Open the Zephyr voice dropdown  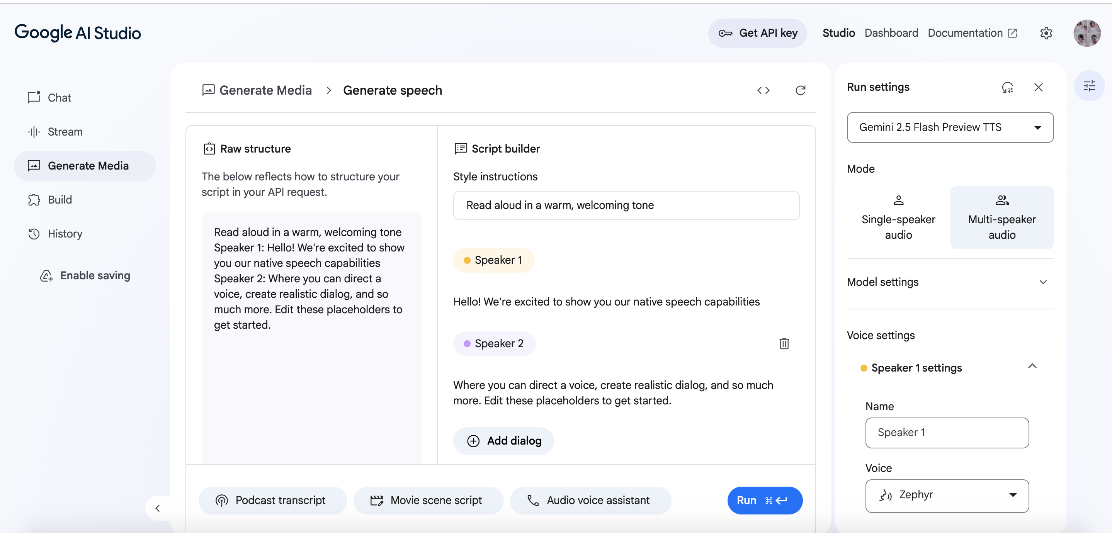947,496
